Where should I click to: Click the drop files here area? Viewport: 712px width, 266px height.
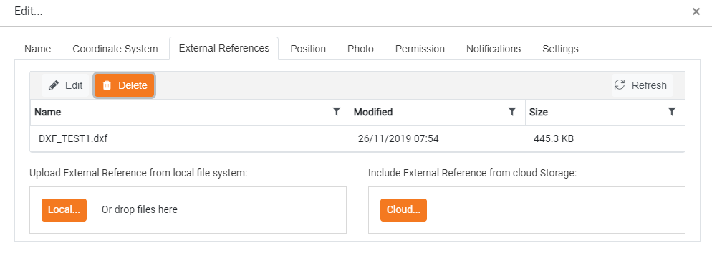(188, 209)
